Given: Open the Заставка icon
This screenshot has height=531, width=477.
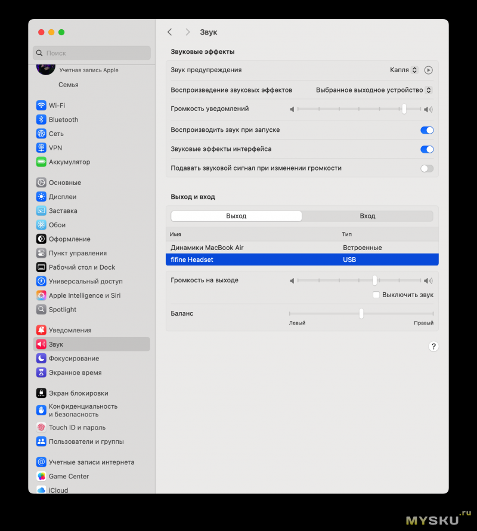Looking at the screenshot, I should coord(41,211).
